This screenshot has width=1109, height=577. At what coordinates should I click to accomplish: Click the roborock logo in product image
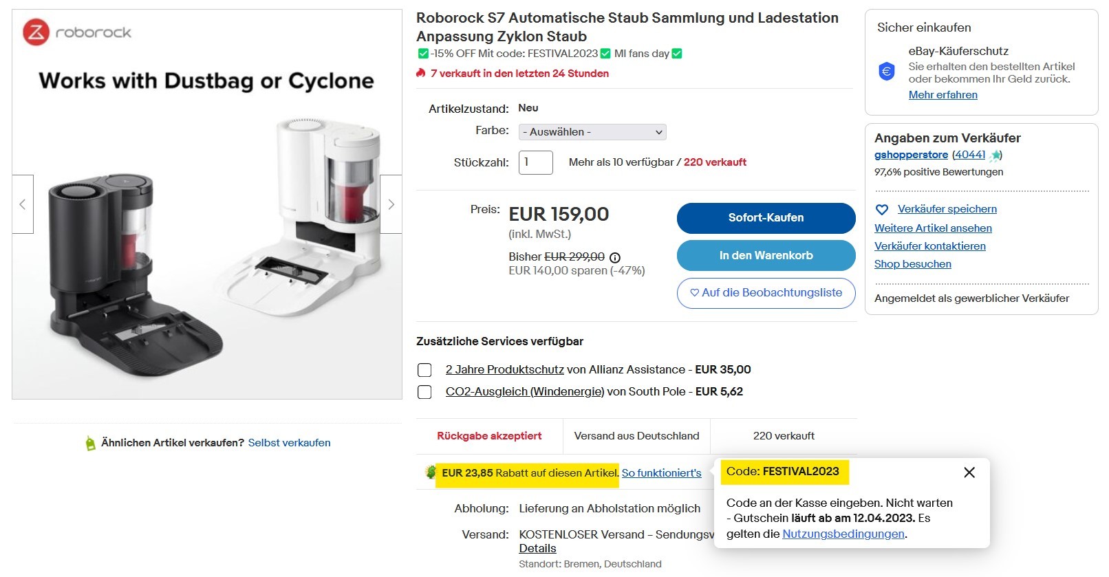pos(77,32)
